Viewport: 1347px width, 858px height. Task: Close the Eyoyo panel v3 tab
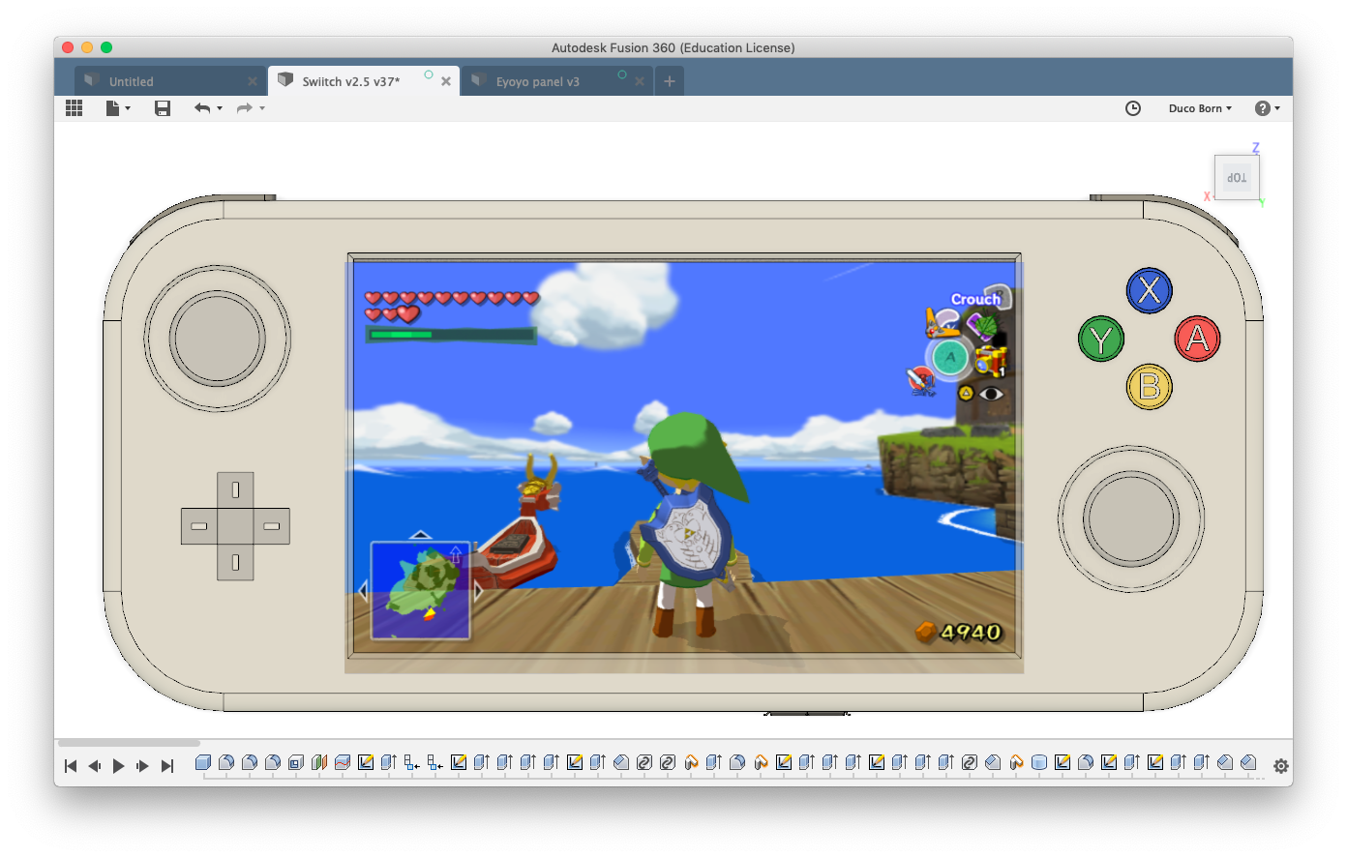[x=640, y=81]
